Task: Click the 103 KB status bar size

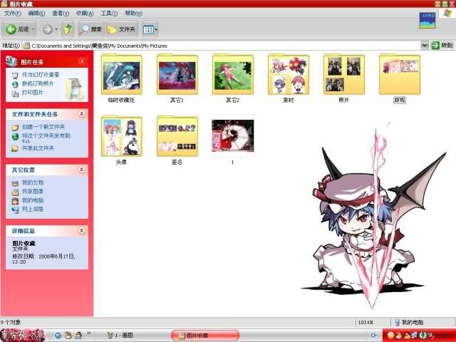Action: 366,322
